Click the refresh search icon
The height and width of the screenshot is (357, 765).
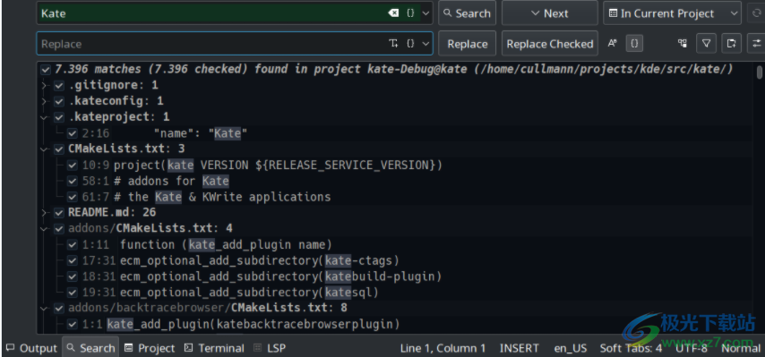click(757, 13)
